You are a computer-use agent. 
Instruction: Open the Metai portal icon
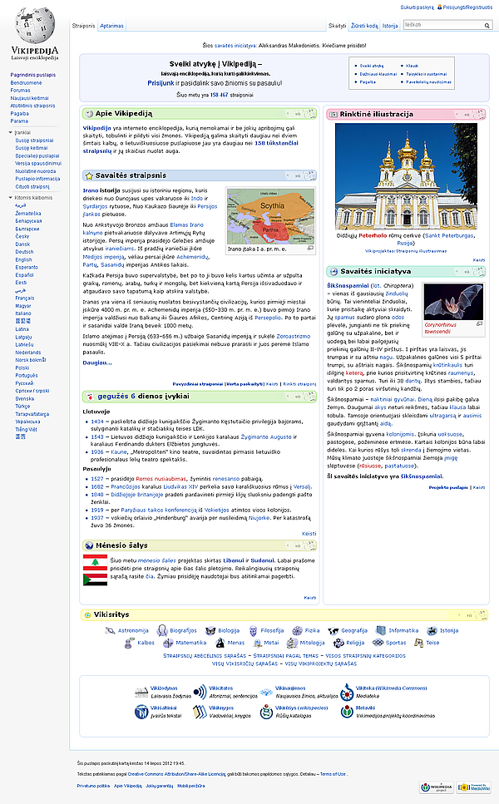point(258,643)
